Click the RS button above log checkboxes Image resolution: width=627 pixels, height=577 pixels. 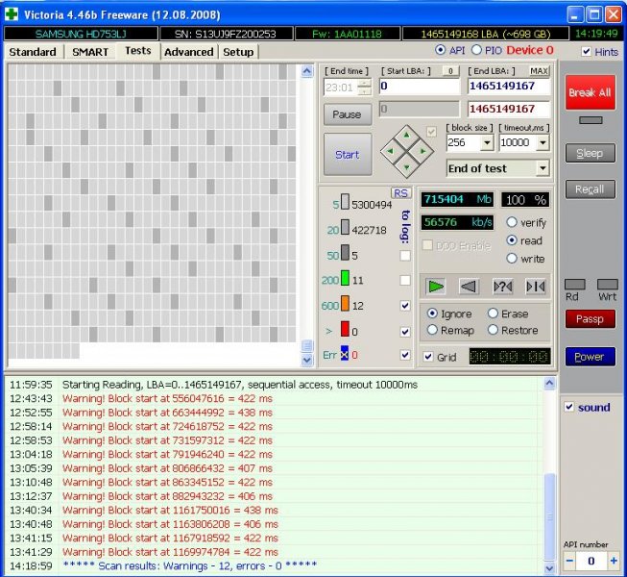(400, 192)
